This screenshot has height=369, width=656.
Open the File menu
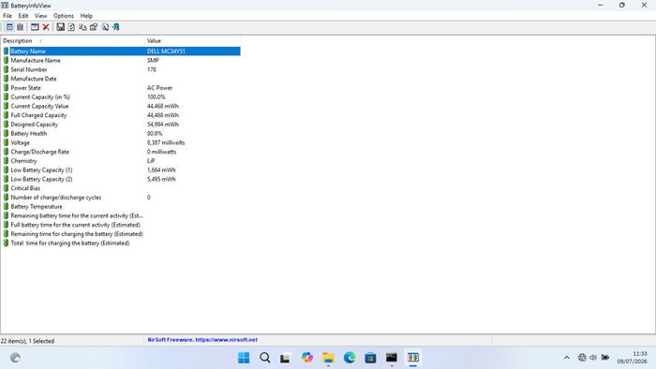point(7,16)
